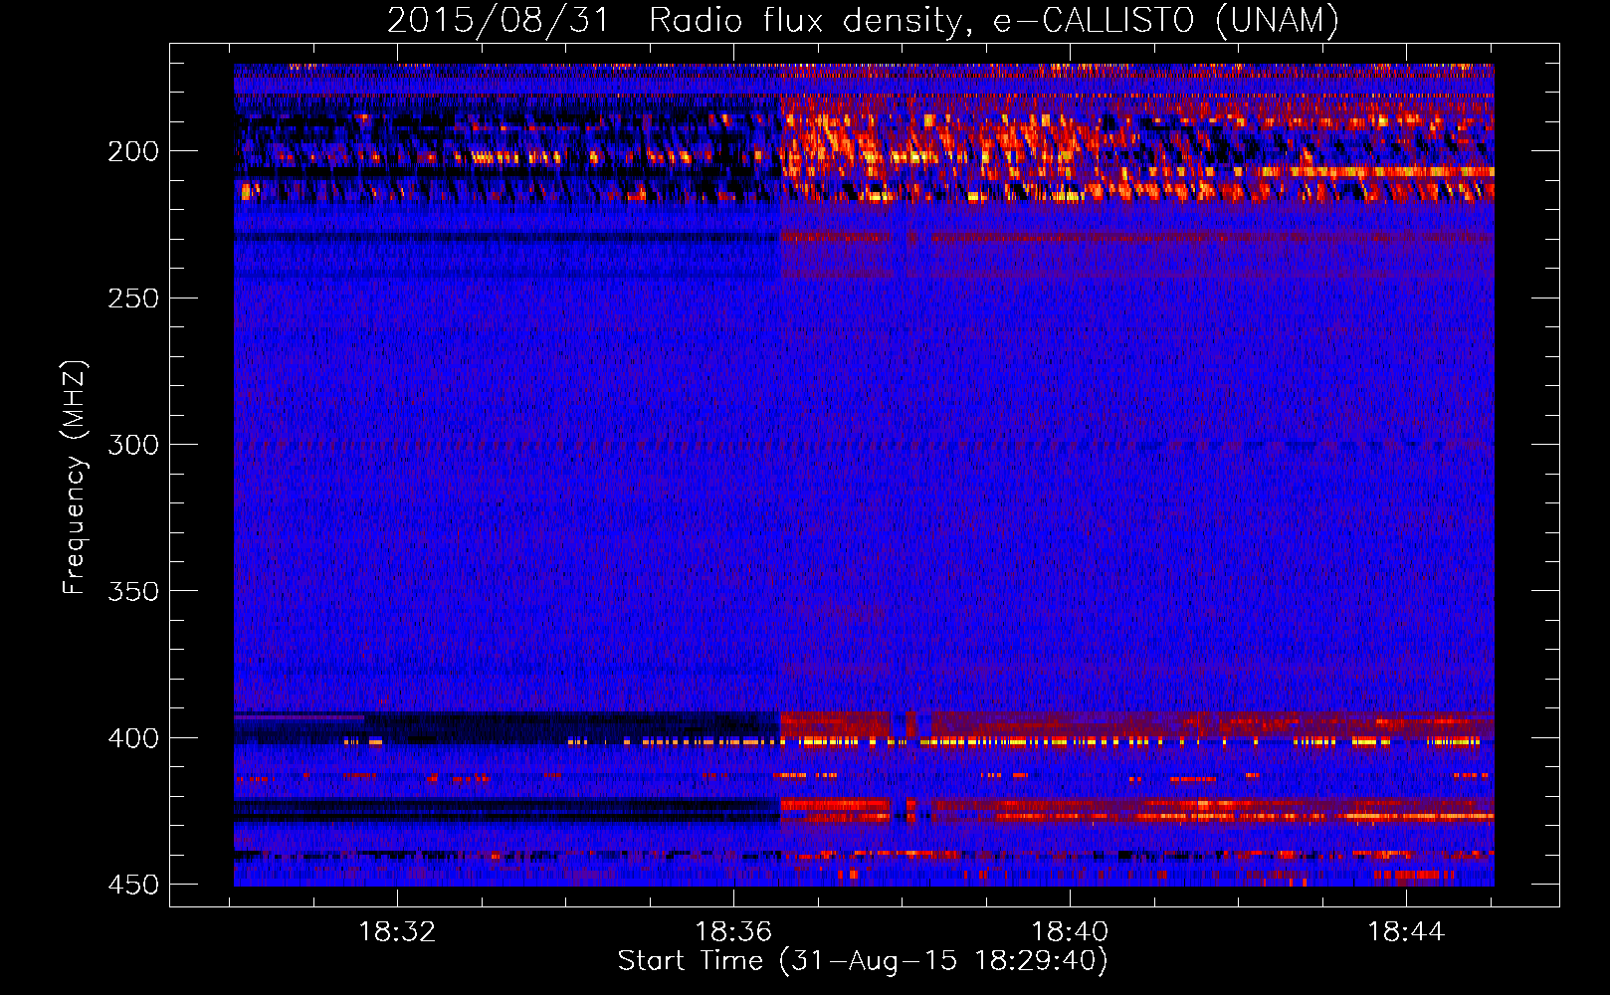Click the 400 frequency tick label
Image resolution: width=1610 pixels, height=995 pixels.
click(x=133, y=738)
